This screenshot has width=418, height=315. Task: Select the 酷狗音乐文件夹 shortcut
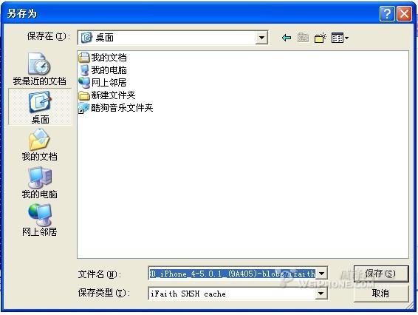coord(116,108)
